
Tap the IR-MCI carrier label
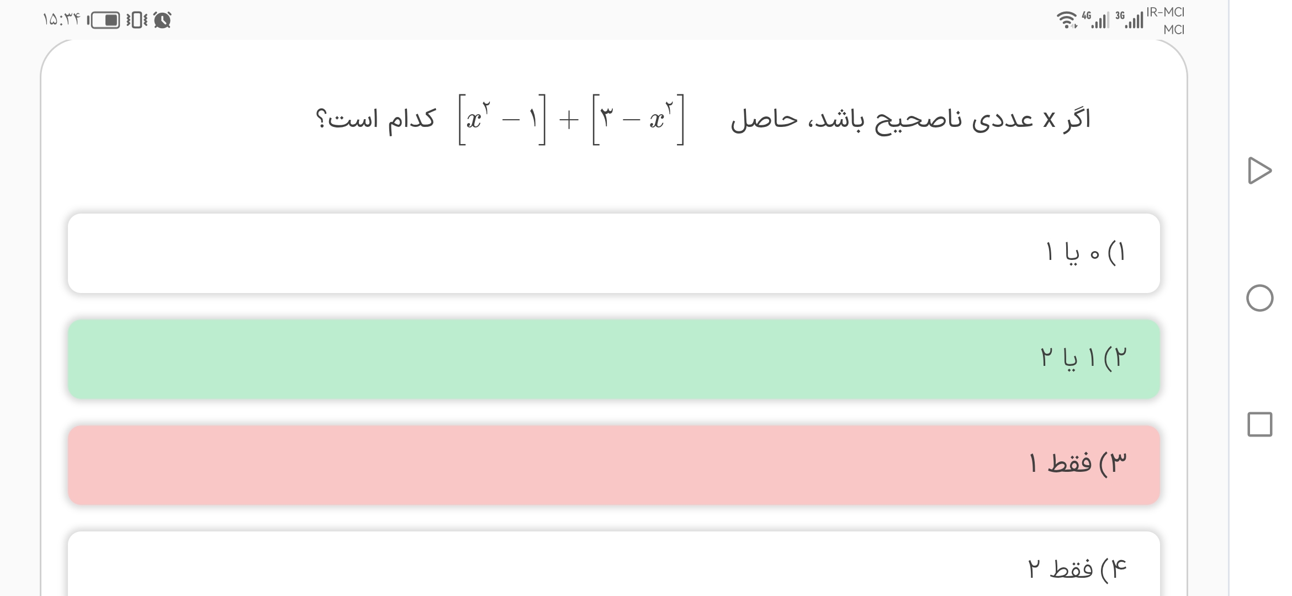(1165, 13)
